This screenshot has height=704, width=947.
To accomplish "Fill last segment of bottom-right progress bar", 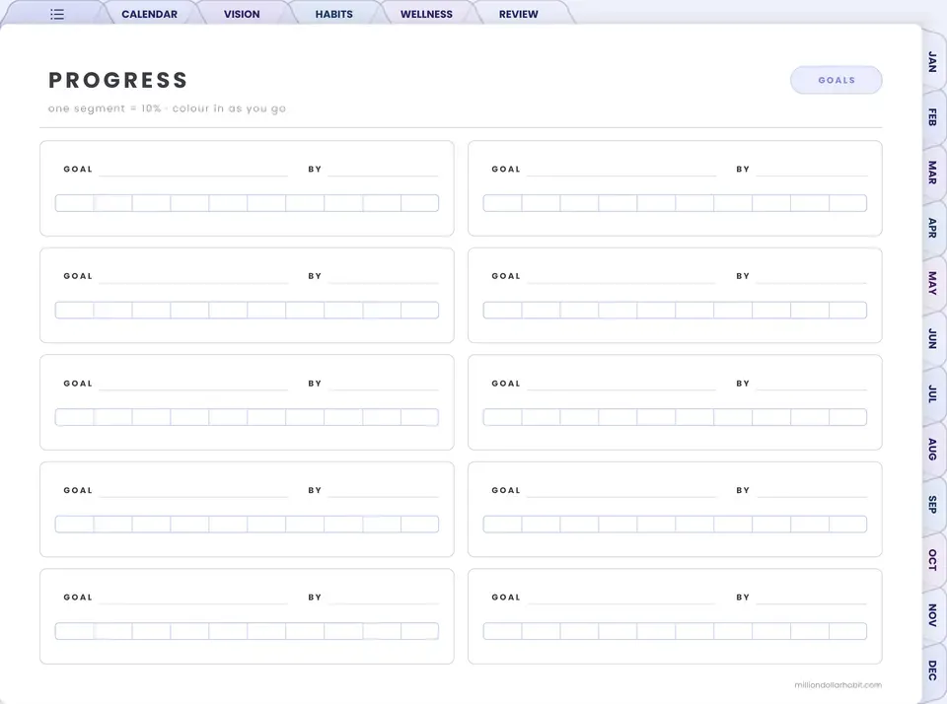I will click(848, 631).
